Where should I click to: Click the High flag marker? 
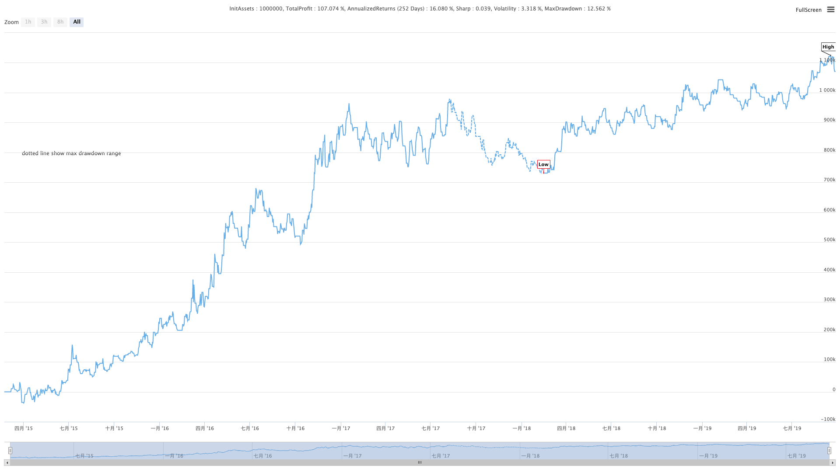pos(828,47)
